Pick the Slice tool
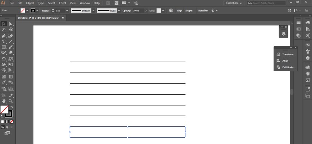 [x=11, y=95]
